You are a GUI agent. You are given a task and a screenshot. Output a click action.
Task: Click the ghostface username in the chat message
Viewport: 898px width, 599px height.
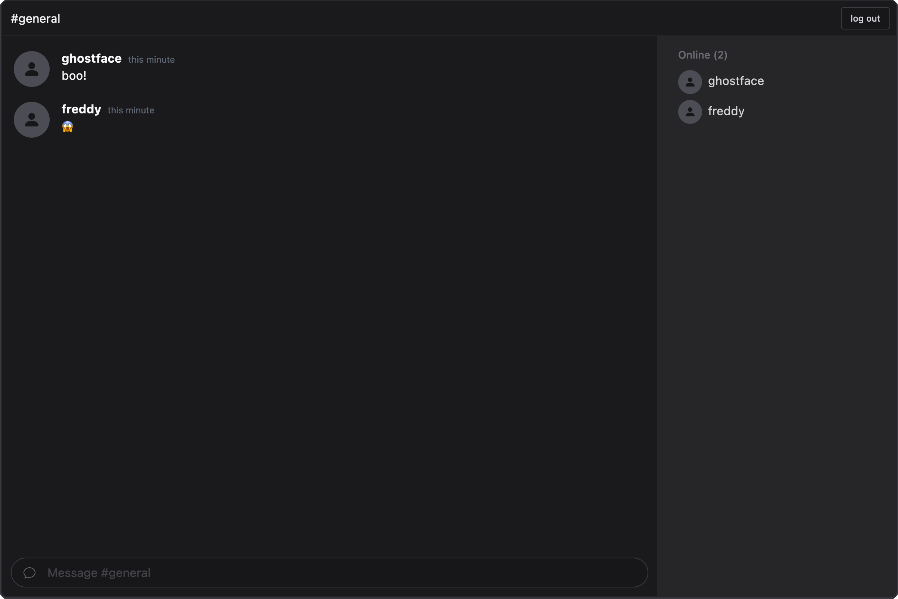tap(91, 59)
